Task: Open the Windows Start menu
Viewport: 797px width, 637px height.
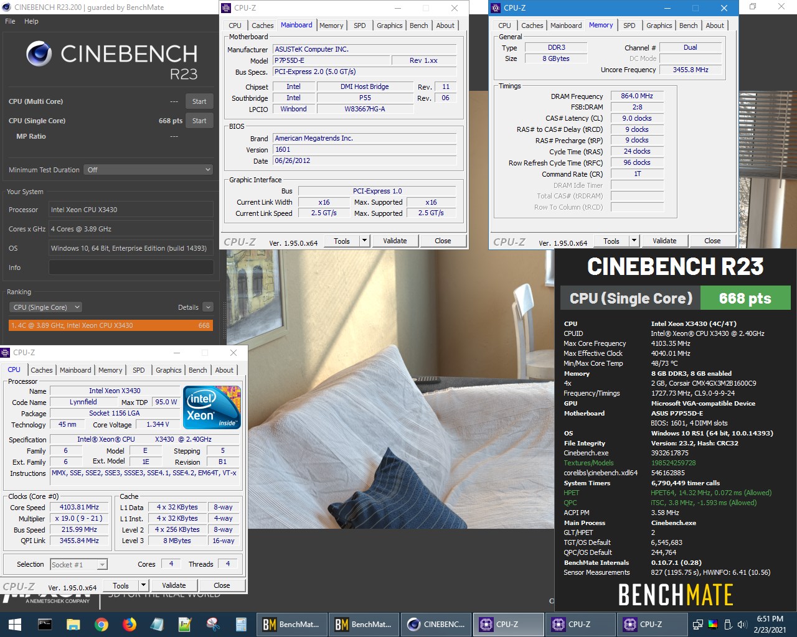Action: point(15,624)
